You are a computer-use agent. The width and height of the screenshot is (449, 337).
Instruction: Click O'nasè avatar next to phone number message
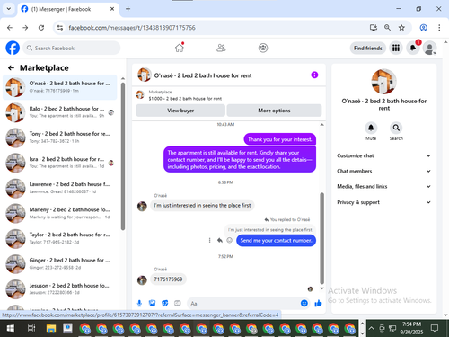pyautogui.click(x=142, y=280)
